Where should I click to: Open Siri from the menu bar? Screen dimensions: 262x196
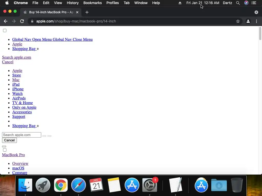(x=246, y=3)
